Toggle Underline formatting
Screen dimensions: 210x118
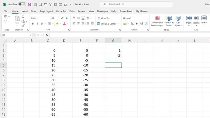[42, 24]
